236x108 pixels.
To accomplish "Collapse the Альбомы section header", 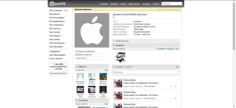I will [x=92, y=100].
